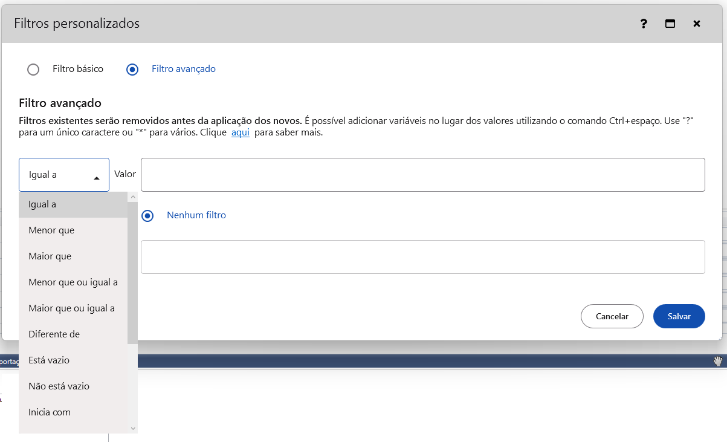Choose the Nenhum filtro radio option

[147, 215]
